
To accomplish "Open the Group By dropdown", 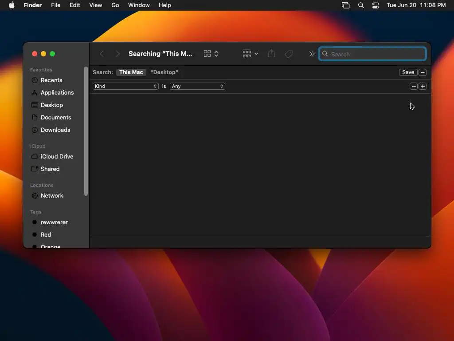I will click(x=250, y=54).
